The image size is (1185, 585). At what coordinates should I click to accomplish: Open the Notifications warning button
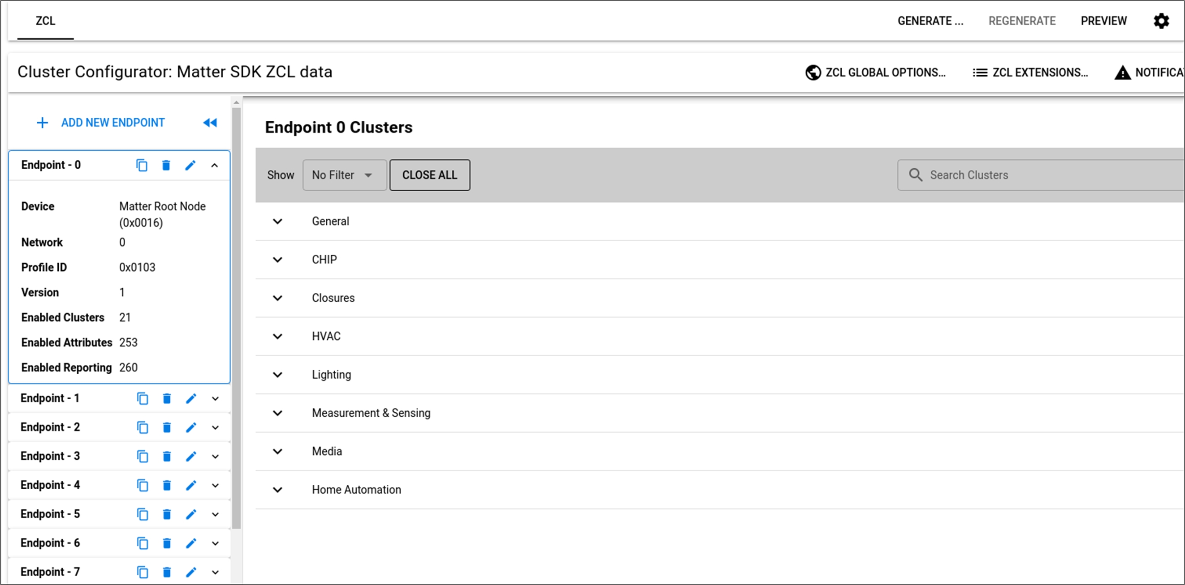pos(1149,73)
